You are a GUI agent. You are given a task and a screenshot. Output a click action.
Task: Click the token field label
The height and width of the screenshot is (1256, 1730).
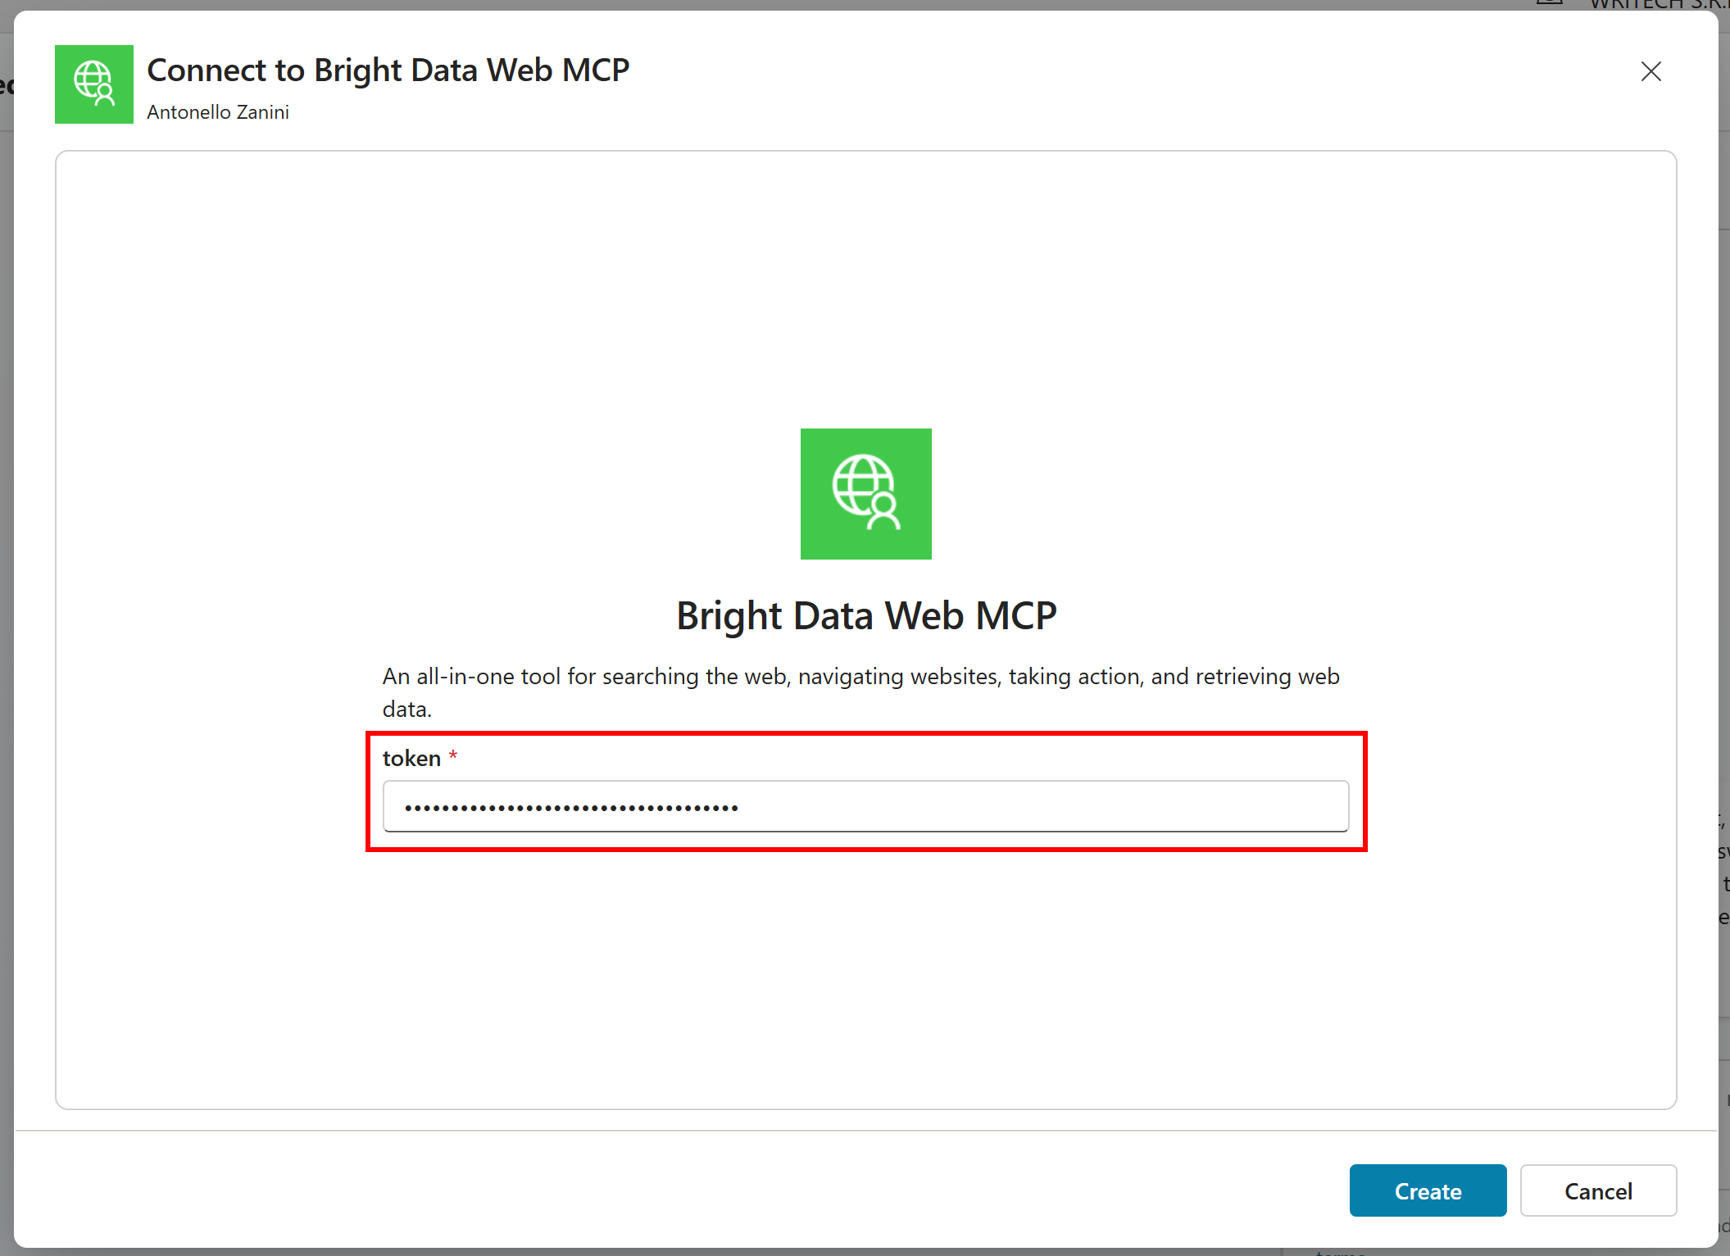point(413,758)
